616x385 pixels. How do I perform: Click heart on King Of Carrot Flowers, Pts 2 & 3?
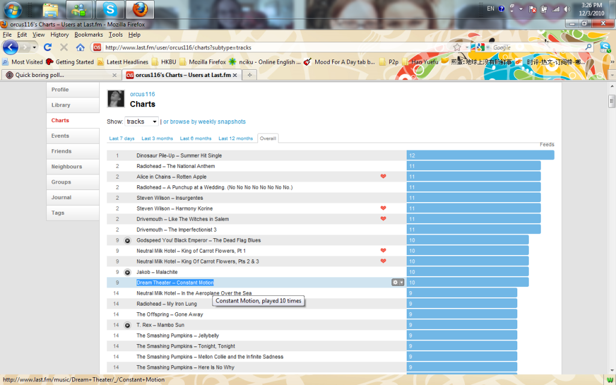(x=383, y=261)
